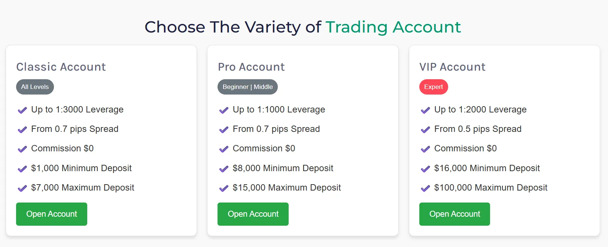This screenshot has height=247, width=608.
Task: Select the VIP Account heading
Action: point(452,67)
